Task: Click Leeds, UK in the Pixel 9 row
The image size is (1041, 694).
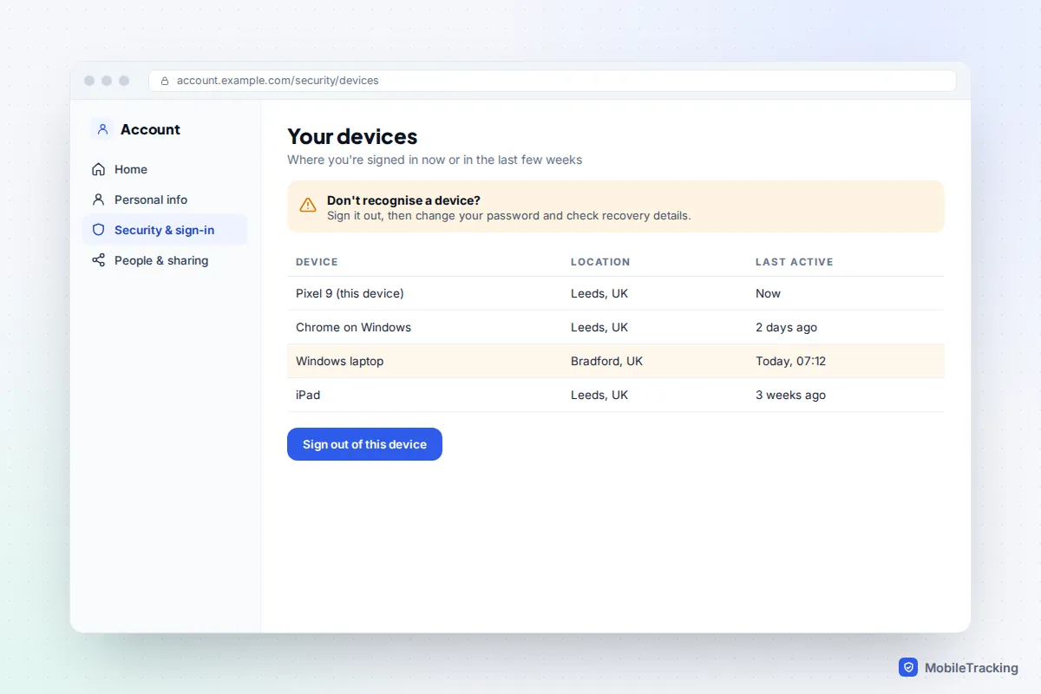Action: [599, 293]
